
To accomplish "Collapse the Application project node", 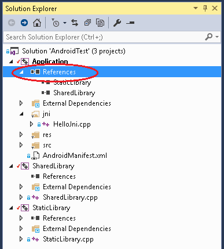I will click(x=11, y=62).
